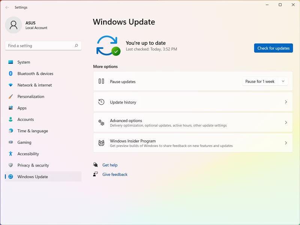Viewport: 300px width, 225px height.
Task: Click the 'Last checked: Today, 3:52 PM' text
Action: tap(151, 49)
